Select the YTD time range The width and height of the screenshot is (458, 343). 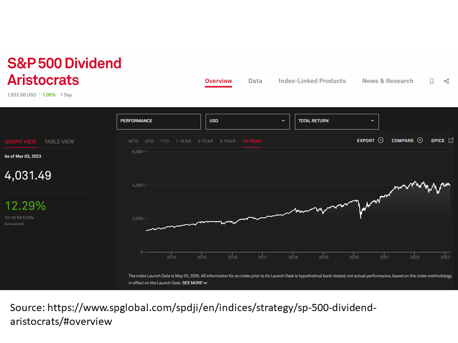point(165,141)
